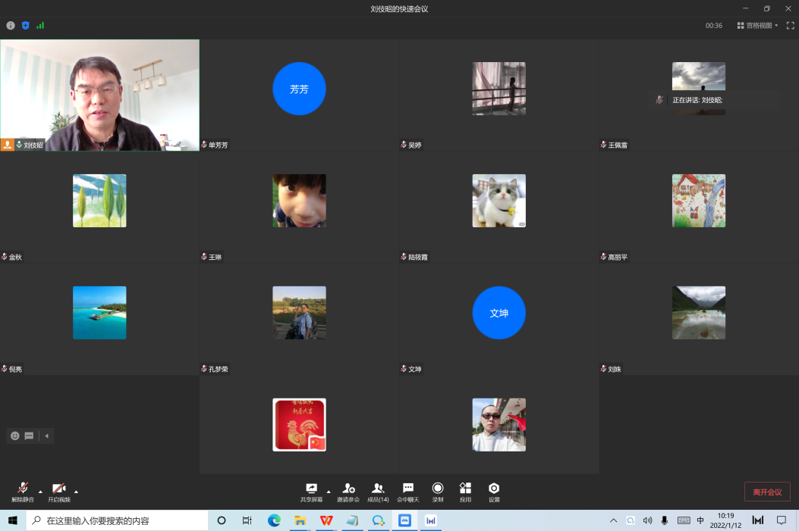This screenshot has height=531, width=799.
Task: Open the 邀请参会 invite icon
Action: (x=348, y=489)
